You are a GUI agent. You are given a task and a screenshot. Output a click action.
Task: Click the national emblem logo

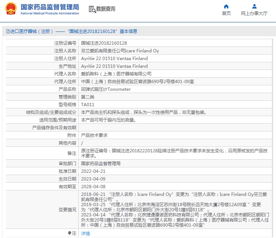coord(11,9)
